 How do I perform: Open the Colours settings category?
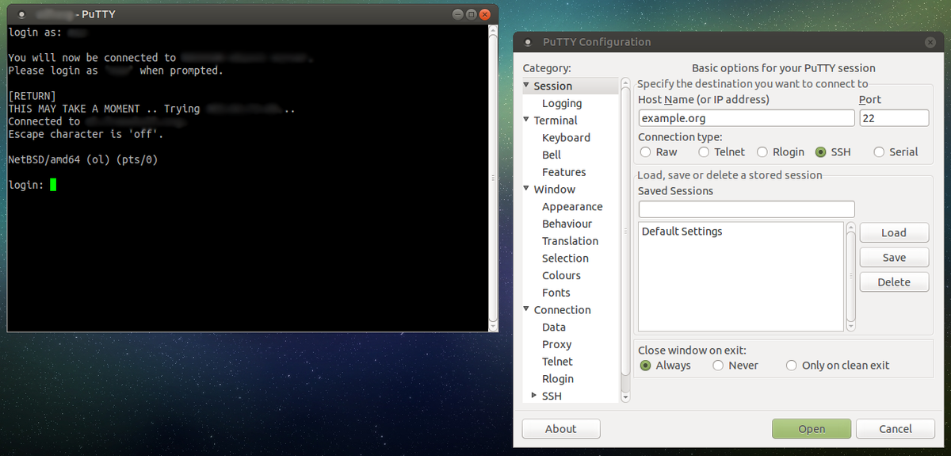tap(561, 275)
